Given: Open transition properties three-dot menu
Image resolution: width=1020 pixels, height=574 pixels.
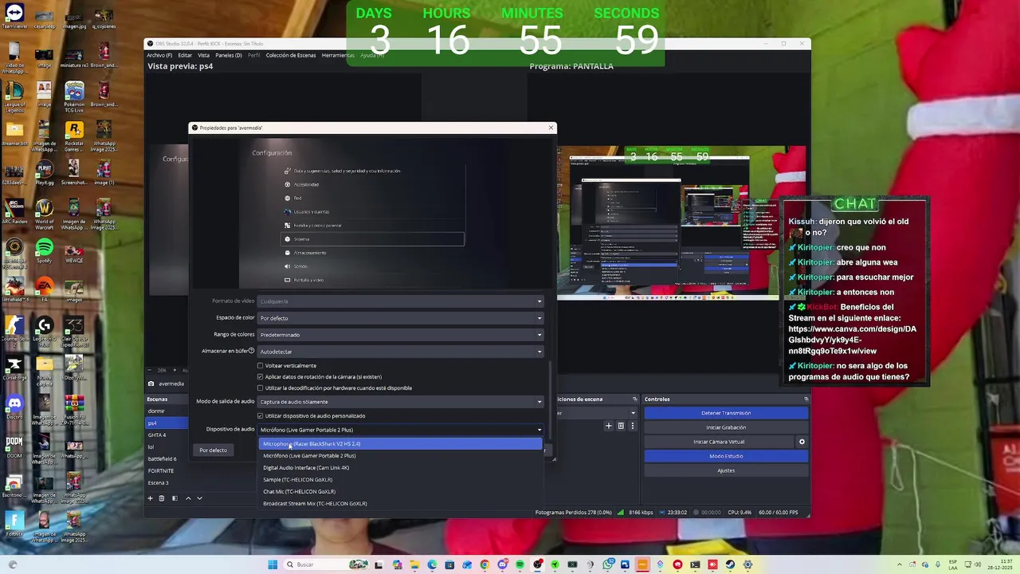Looking at the screenshot, I should (x=633, y=426).
